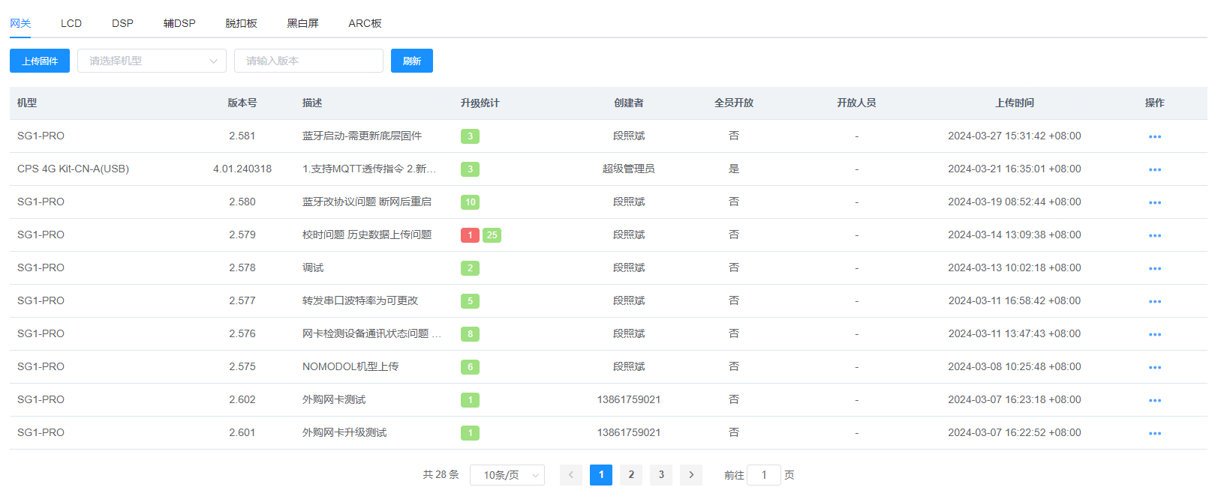Screen dimensions: 1215x499
Task: Click 是 in the 全员开放 column
Action: click(734, 169)
